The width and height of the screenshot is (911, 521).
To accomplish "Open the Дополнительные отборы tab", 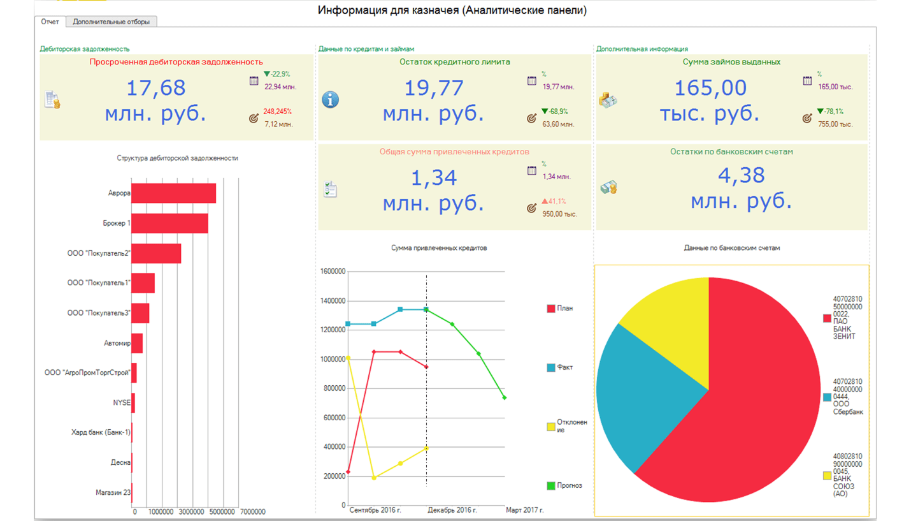I will pos(111,22).
